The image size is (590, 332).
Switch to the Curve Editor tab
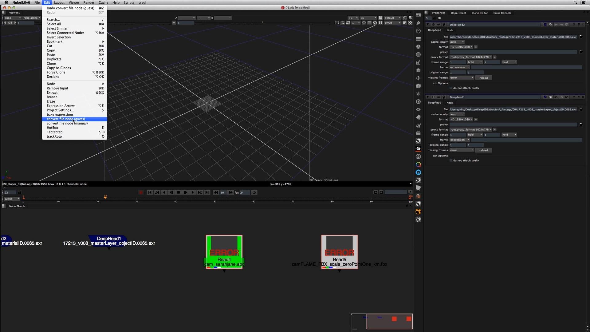point(480,13)
